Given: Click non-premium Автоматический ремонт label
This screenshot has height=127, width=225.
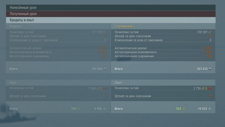Looking at the screenshot, I should point(26,48).
